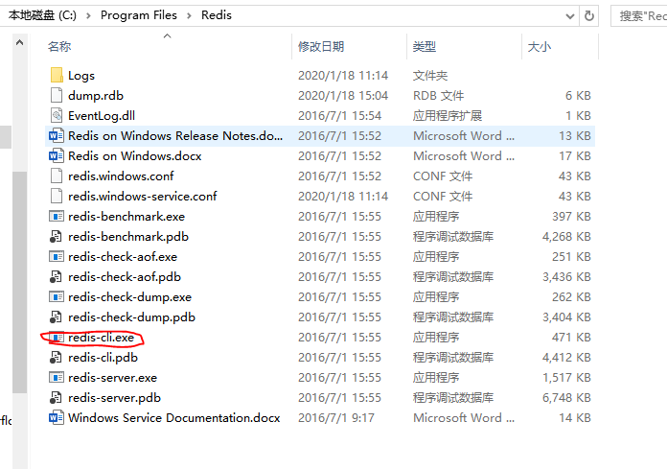Screen dimensions: 667x469
Task: Click the 2020/1/18 15:04 date of dump.rdb
Action: (343, 95)
